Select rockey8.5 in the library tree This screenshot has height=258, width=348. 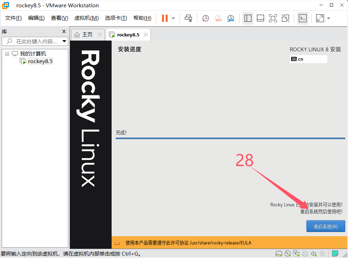click(x=40, y=61)
